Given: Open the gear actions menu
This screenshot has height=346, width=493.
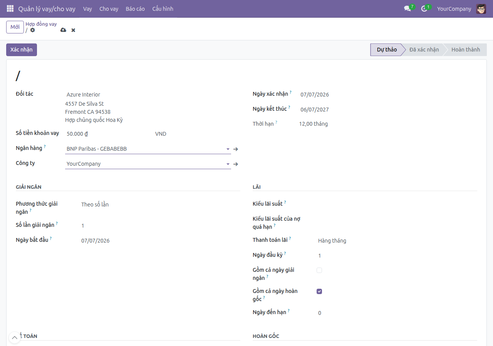Looking at the screenshot, I should [32, 30].
